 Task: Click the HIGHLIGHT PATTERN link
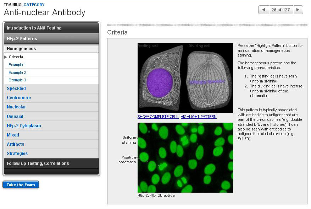pyautogui.click(x=198, y=117)
